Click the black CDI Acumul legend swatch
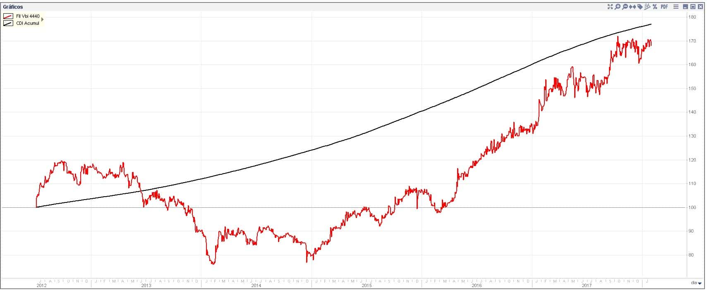Viewport: 707px width, 290px height. click(x=8, y=23)
